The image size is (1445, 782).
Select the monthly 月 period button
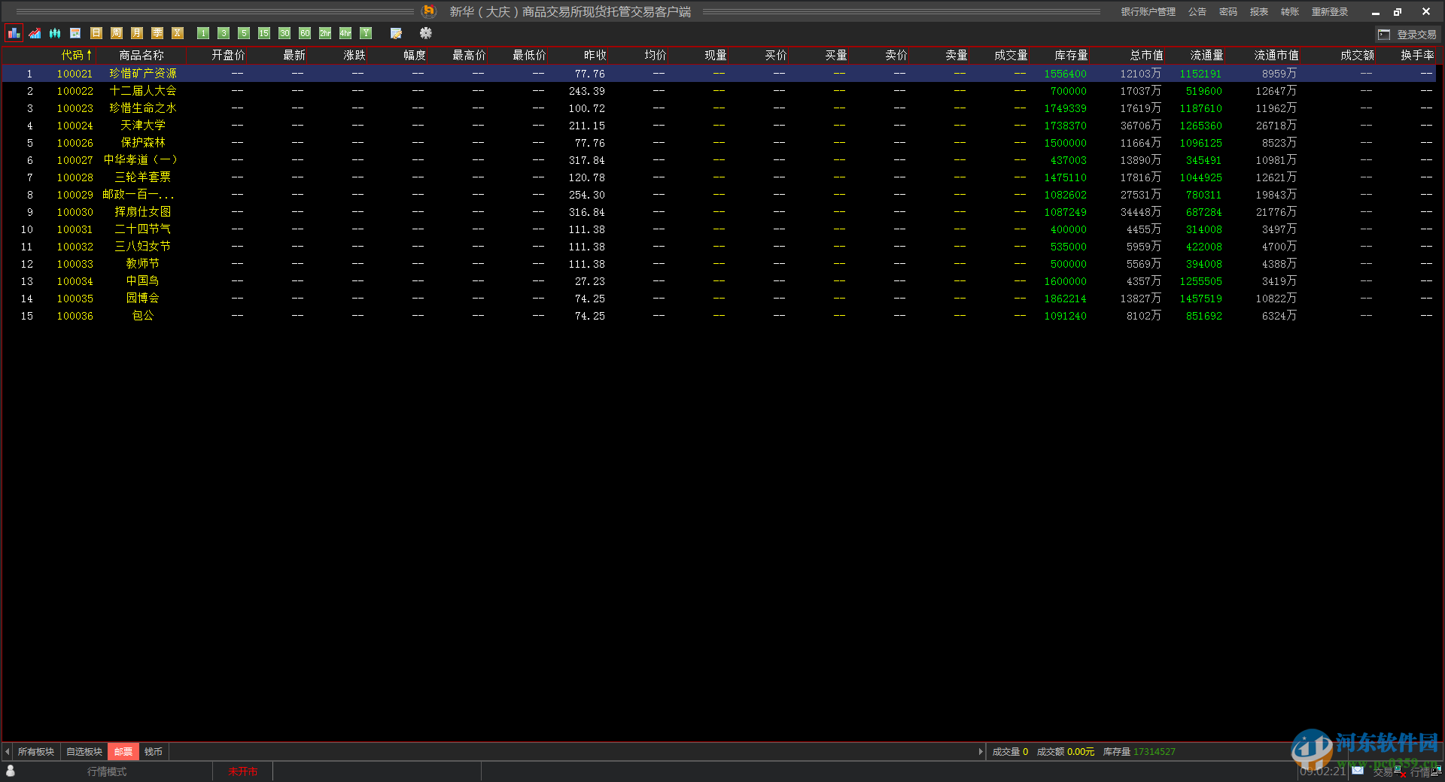pos(136,33)
